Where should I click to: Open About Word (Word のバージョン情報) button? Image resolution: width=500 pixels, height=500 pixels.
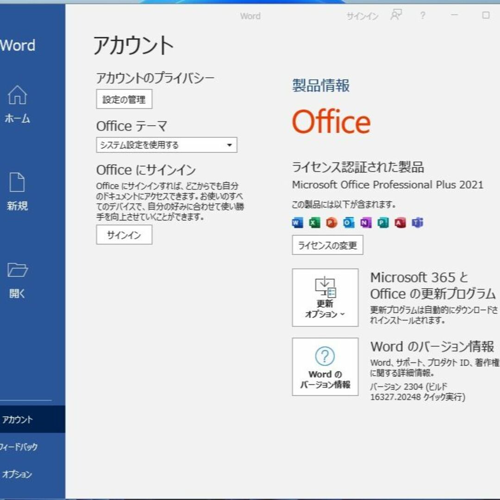(x=325, y=367)
